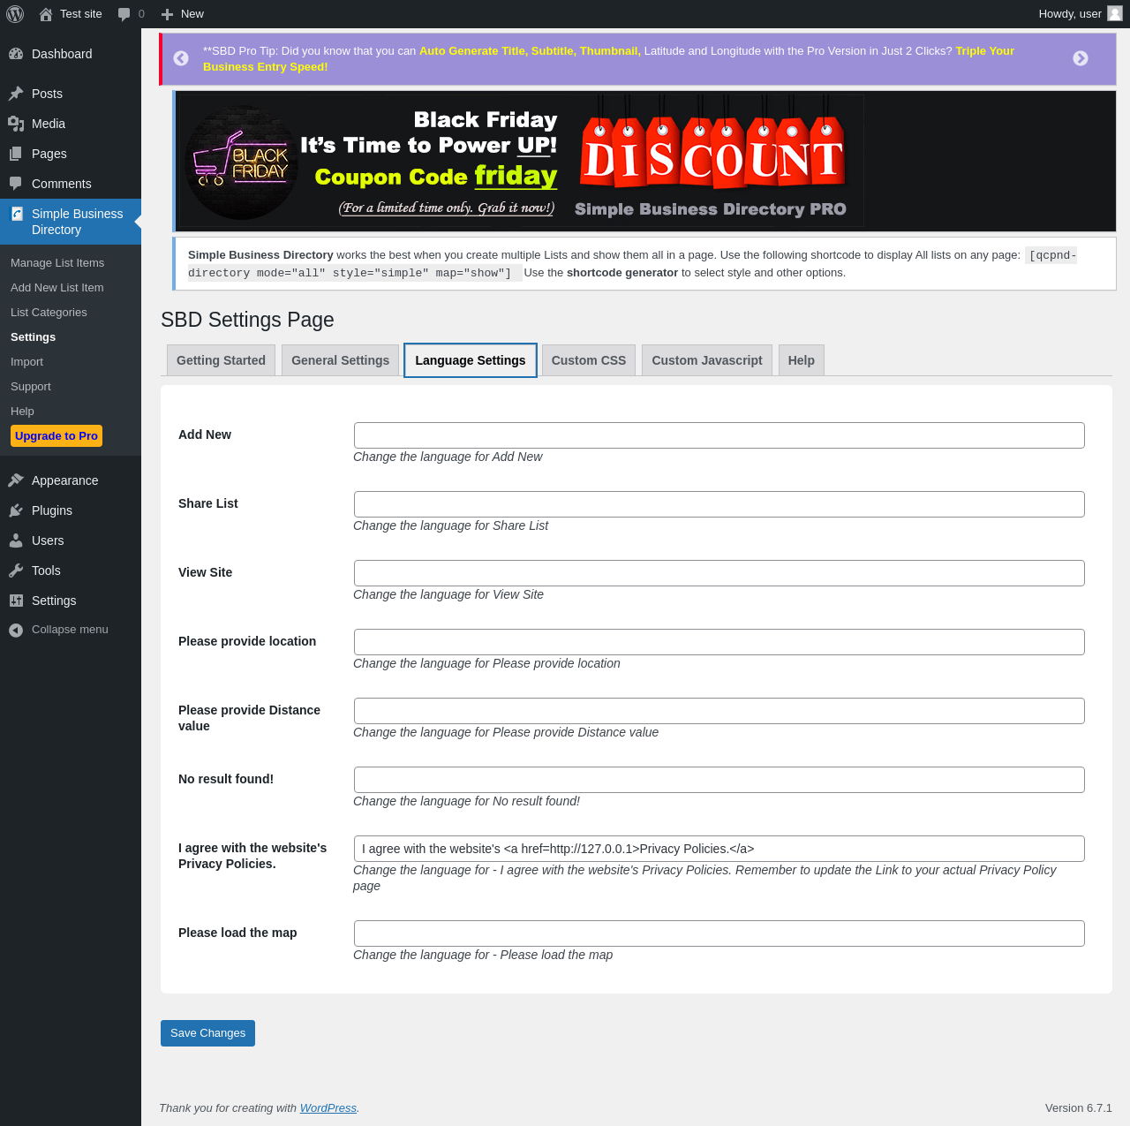Open the Dashboard menu label

[x=62, y=54]
